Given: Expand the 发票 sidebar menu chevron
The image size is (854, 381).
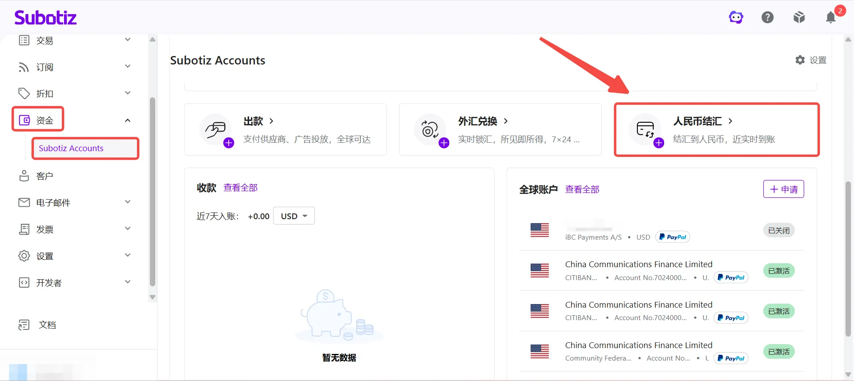Looking at the screenshot, I should coord(128,229).
